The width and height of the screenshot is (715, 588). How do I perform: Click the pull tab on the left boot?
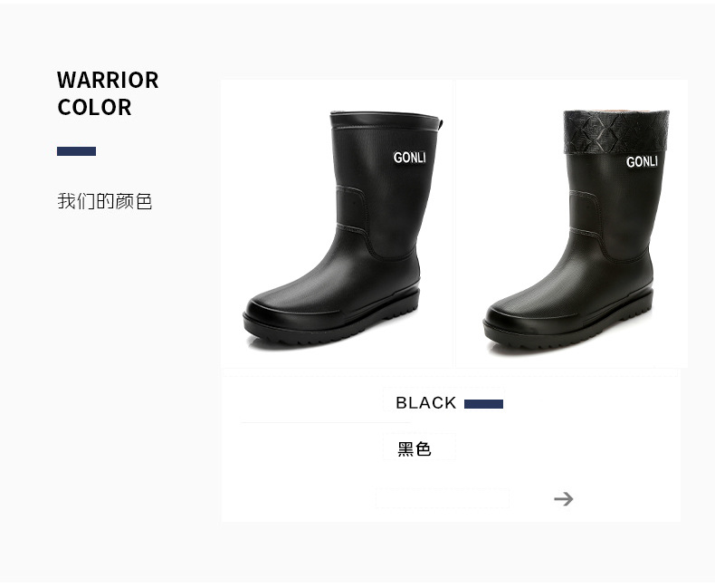tap(441, 123)
